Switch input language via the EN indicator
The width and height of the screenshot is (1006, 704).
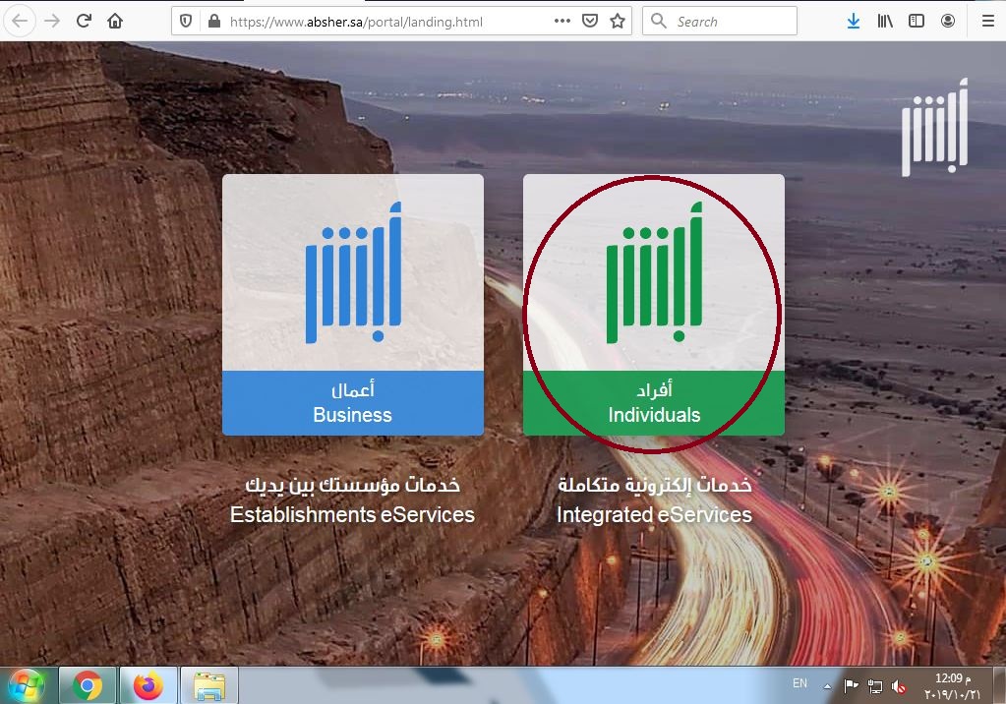[799, 682]
